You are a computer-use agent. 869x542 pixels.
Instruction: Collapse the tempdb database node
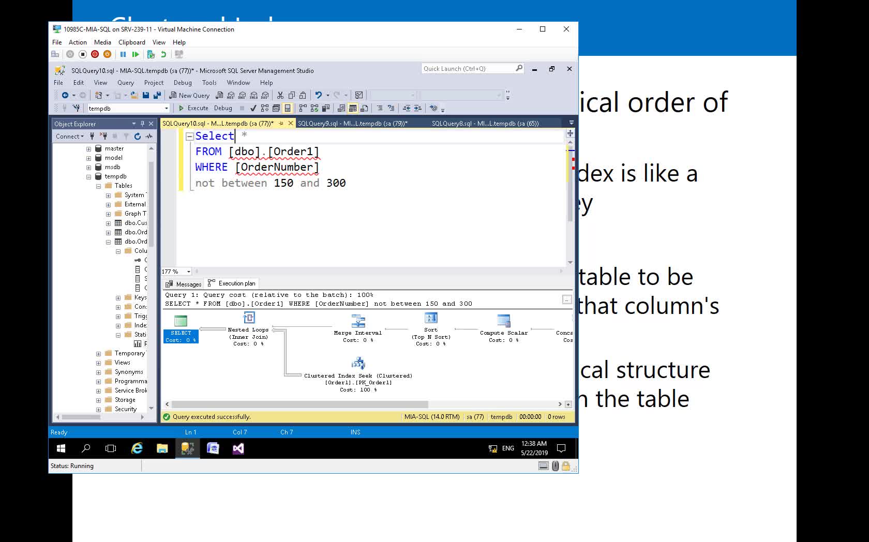(88, 177)
